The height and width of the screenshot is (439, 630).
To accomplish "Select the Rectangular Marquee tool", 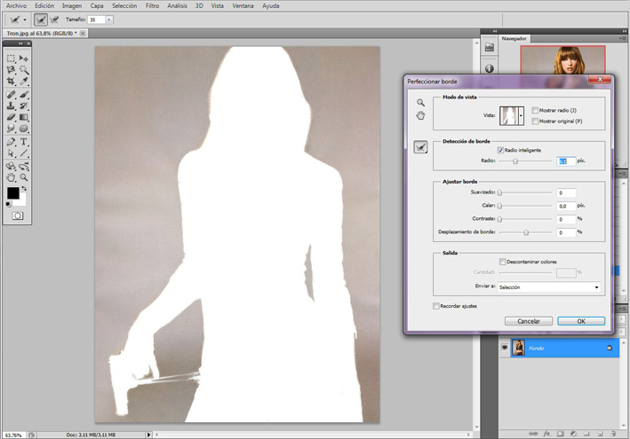I will [x=12, y=59].
